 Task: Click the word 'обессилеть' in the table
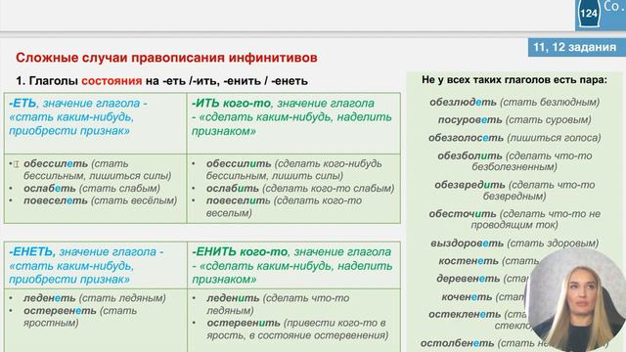(56, 163)
